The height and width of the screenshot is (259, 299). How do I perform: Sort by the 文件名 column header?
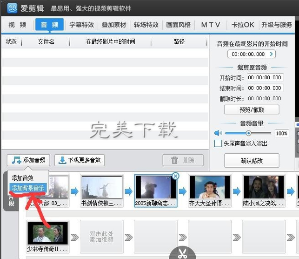46,41
